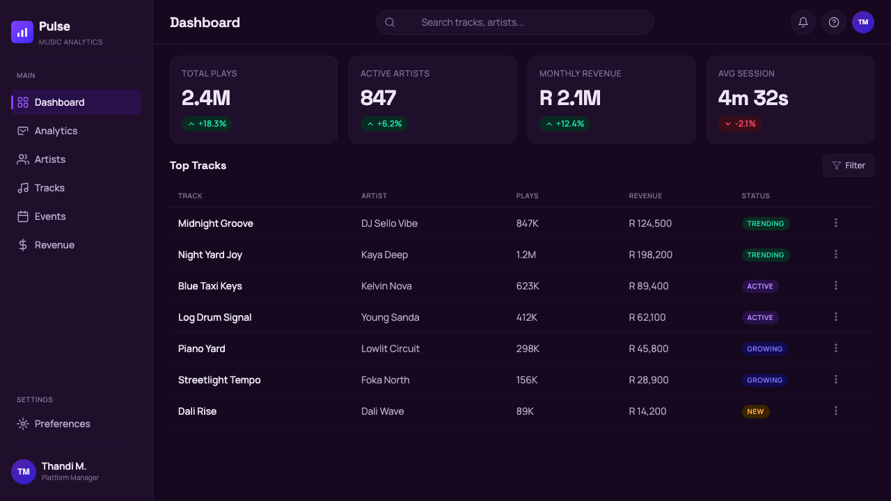Click the Artists people icon in sidebar
The height and width of the screenshot is (501, 891).
coord(23,159)
